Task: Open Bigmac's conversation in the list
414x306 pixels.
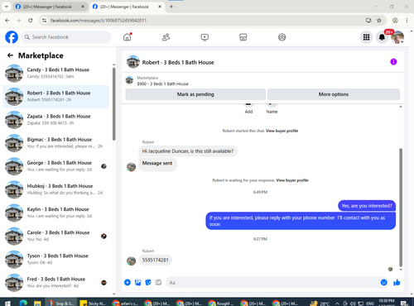Action: click(55, 143)
